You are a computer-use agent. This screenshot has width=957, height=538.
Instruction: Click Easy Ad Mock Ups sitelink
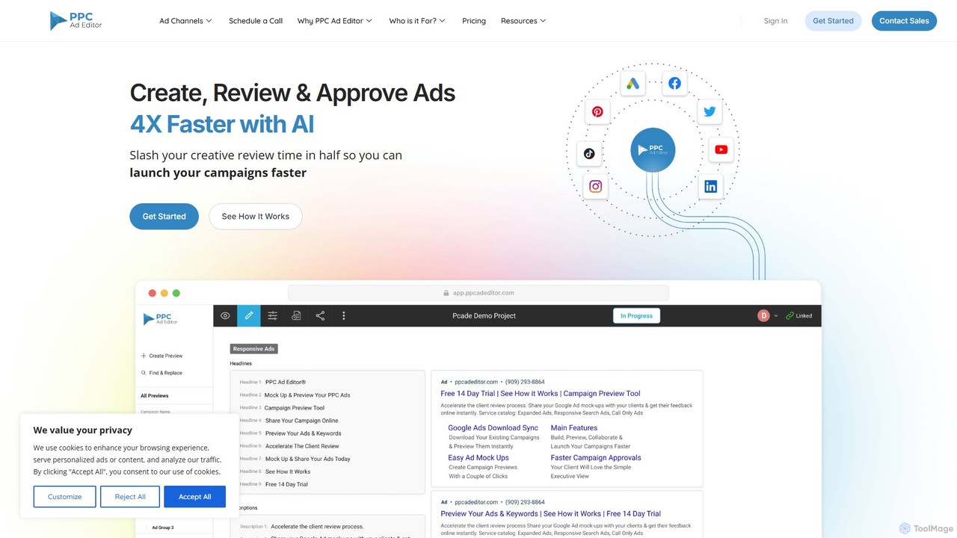coord(478,458)
